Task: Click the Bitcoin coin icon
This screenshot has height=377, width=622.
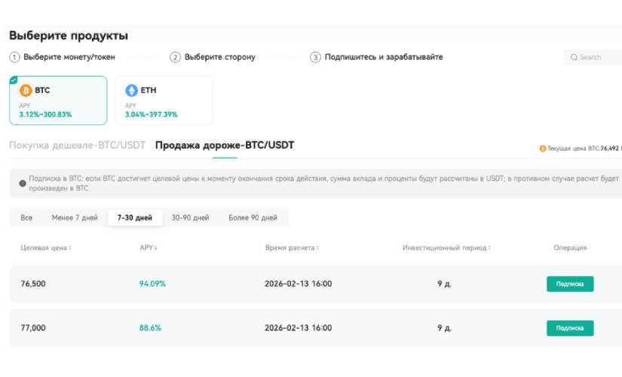Action: pos(26,90)
